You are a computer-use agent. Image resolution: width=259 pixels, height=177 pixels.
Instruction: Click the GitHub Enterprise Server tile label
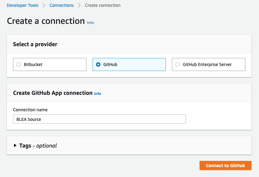click(x=207, y=64)
